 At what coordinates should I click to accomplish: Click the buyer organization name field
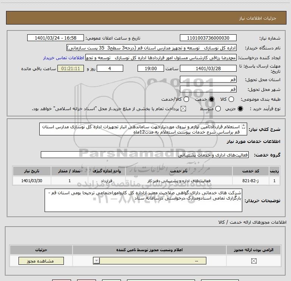(x=152, y=48)
